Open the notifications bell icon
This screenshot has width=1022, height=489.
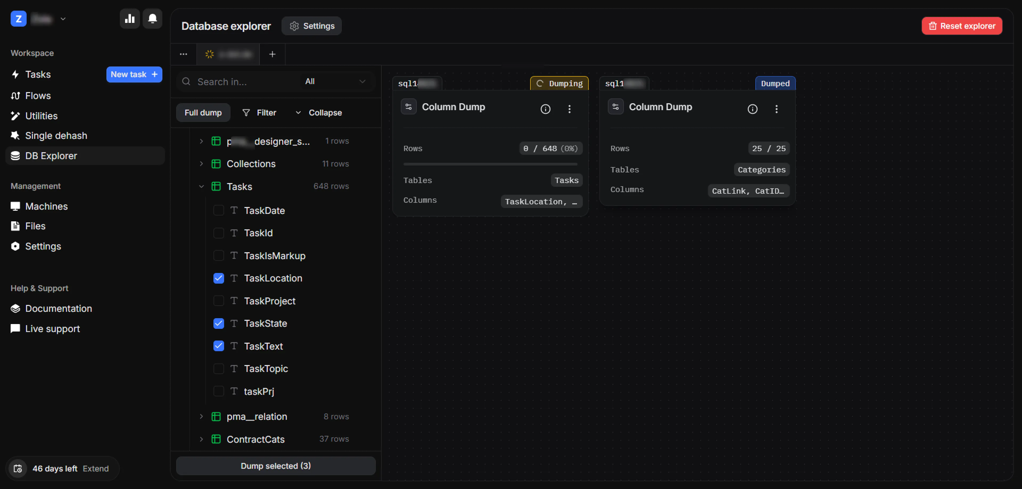pyautogui.click(x=152, y=18)
